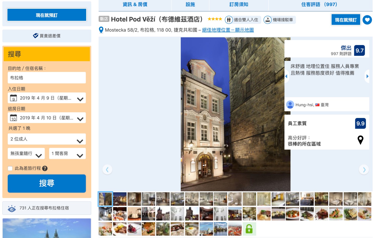Click the 很棒的所在區域 text
The width and height of the screenshot is (376, 238).
point(304,144)
